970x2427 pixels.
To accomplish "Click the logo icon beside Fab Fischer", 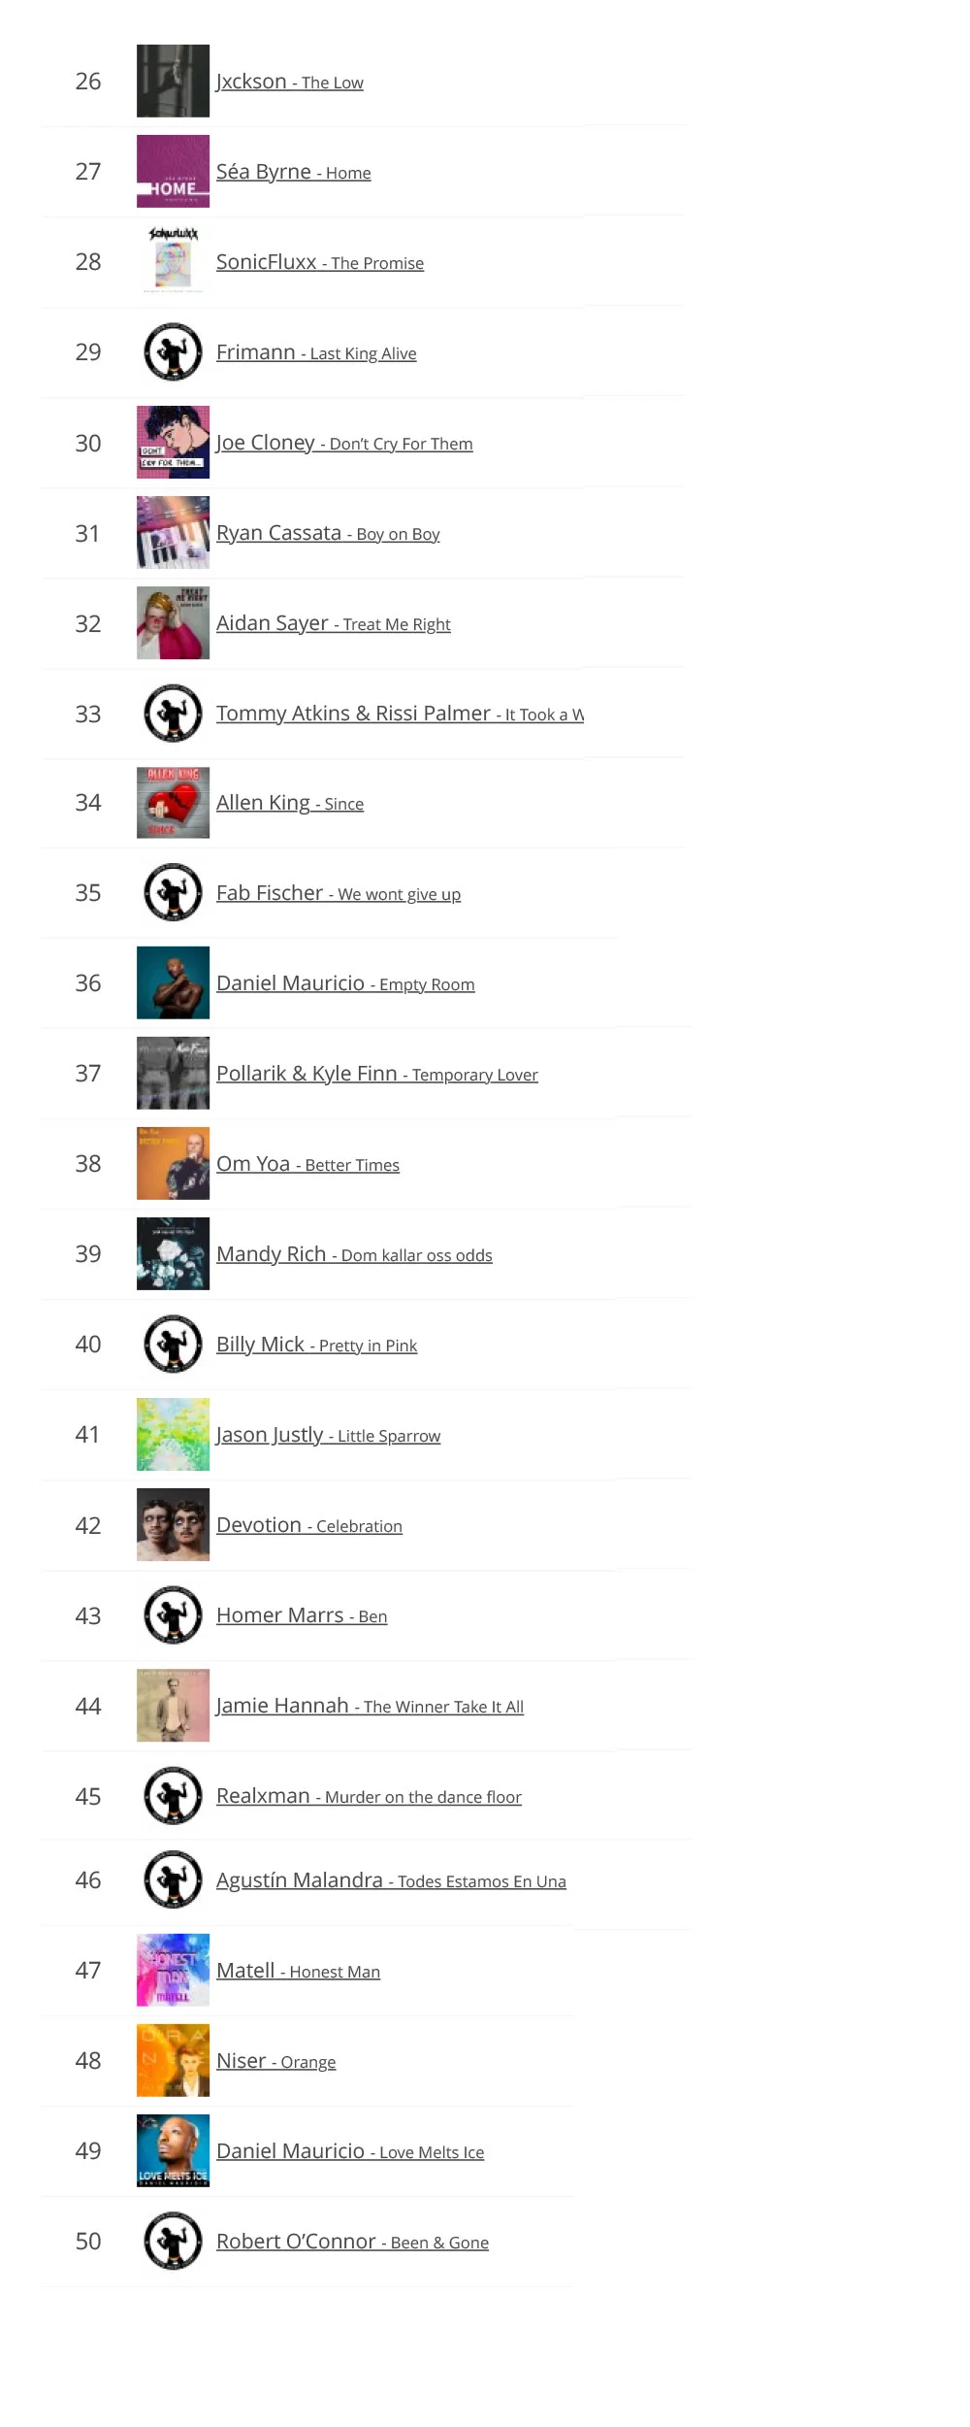I will click(x=173, y=892).
